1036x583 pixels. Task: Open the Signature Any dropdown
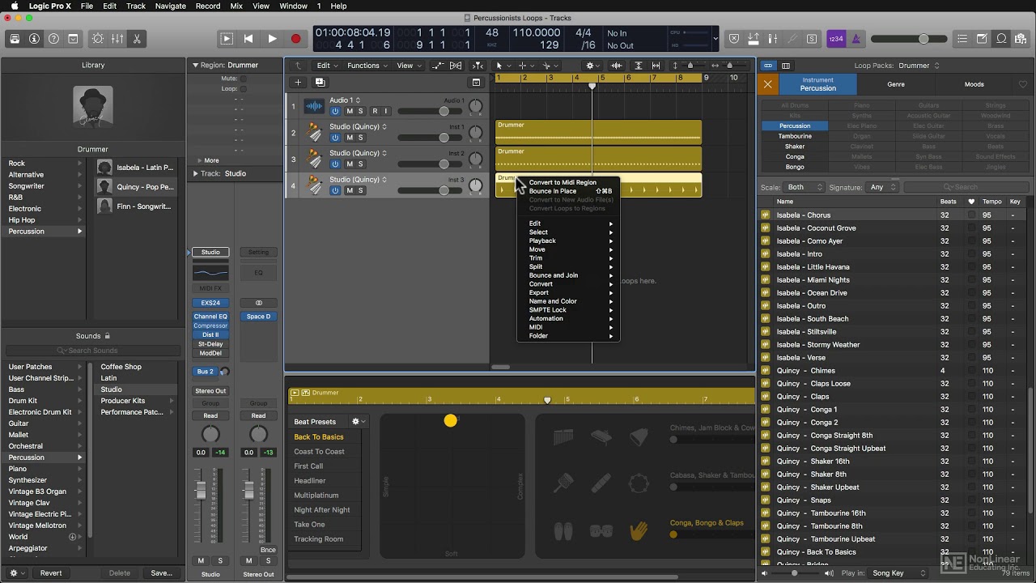click(881, 187)
